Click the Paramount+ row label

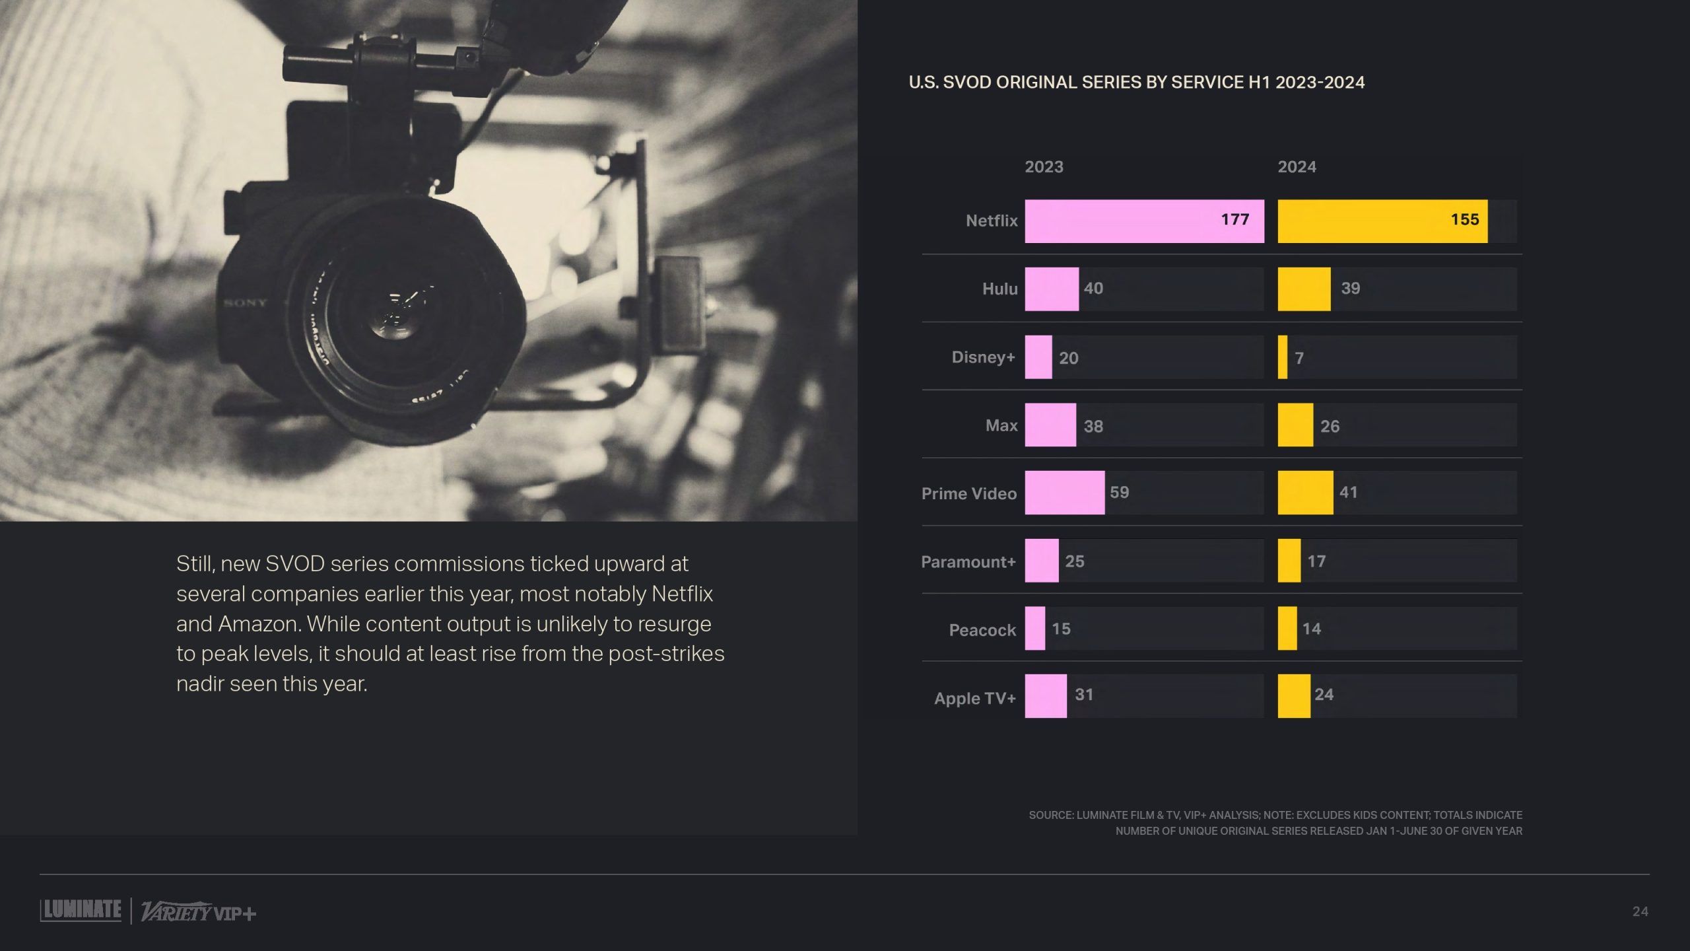pyautogui.click(x=968, y=561)
